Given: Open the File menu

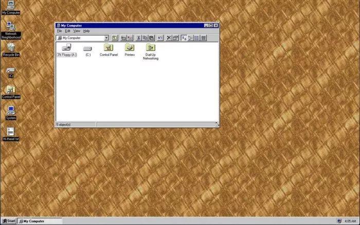Looking at the screenshot, I should (x=60, y=31).
